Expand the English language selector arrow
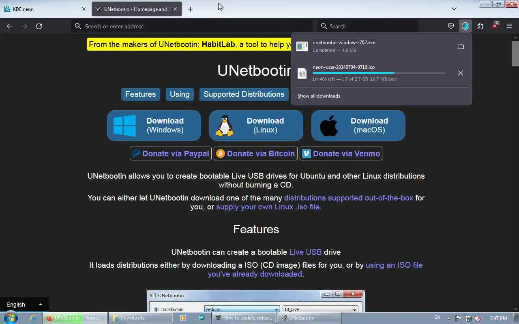This screenshot has width=519, height=324. pos(40,305)
